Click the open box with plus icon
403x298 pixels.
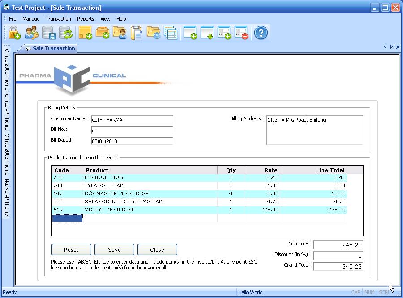pyautogui.click(x=103, y=33)
